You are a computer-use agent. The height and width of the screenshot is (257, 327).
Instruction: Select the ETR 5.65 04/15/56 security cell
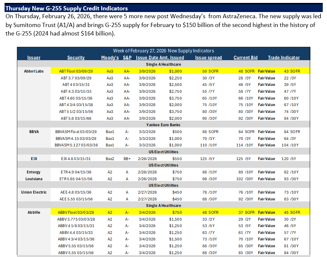click(x=76, y=179)
